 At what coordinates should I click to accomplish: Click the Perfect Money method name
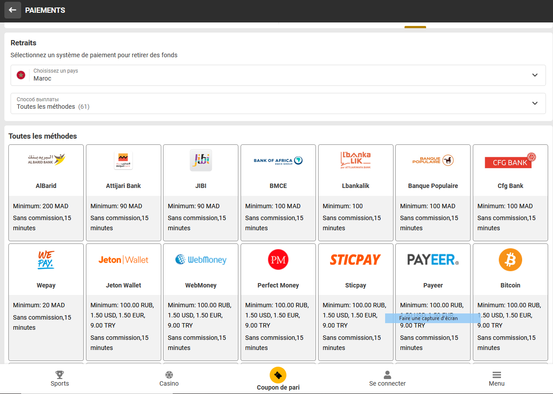(x=278, y=285)
